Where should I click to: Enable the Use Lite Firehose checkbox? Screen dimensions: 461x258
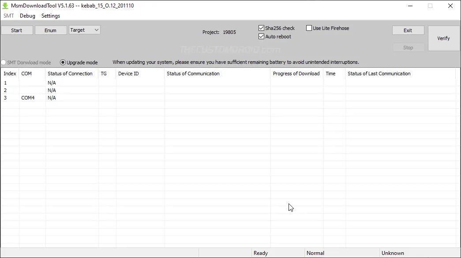coord(309,28)
